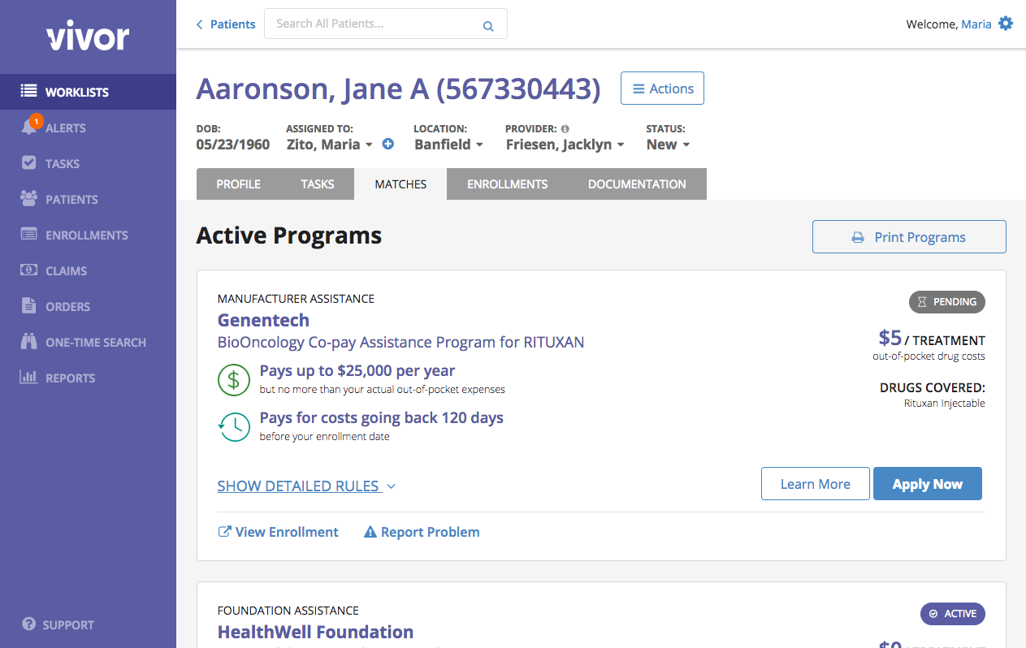Click Learn More for Genentech
1026x648 pixels.
[x=815, y=484]
